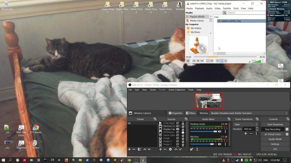Image resolution: width=291 pixels, height=163 pixels.
Task: Open the VLC Playback menu
Action: pyautogui.click(x=199, y=8)
